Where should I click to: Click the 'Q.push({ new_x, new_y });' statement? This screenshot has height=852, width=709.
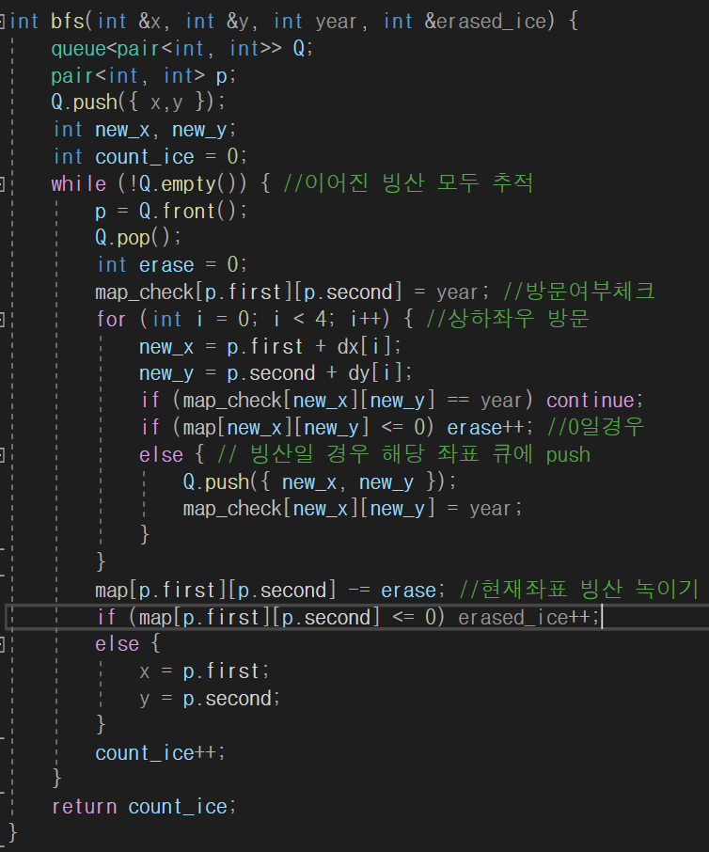320,482
